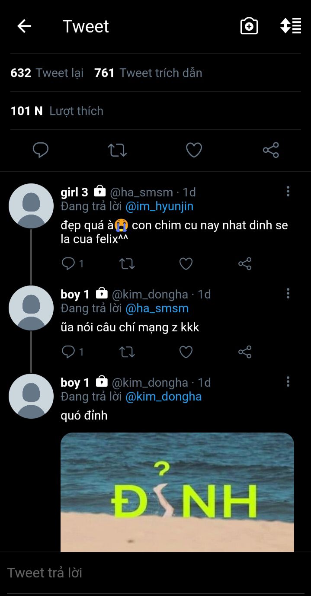View the 761 Tweet trích dẫn list

tap(148, 73)
